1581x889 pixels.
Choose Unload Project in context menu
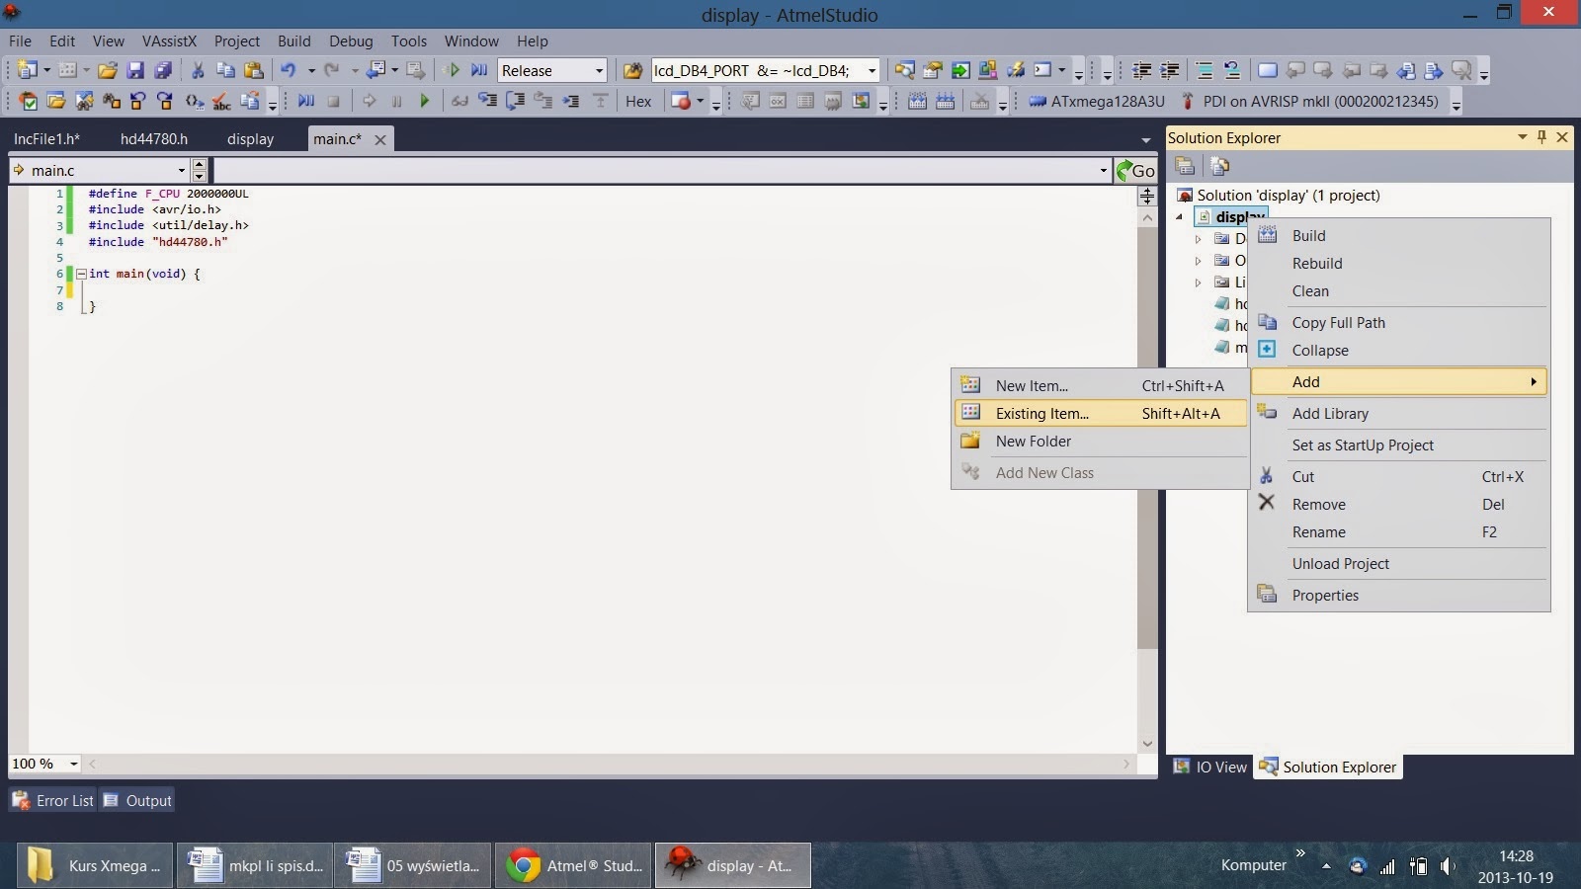(x=1399, y=563)
